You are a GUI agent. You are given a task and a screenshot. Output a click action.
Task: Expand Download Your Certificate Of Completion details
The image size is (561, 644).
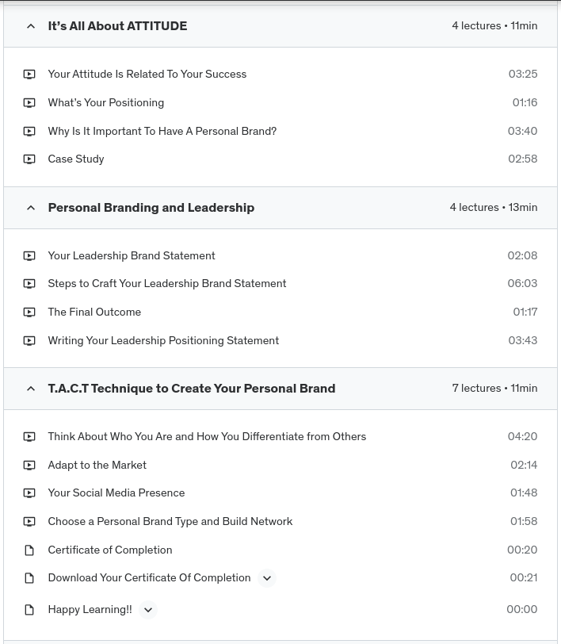(267, 578)
